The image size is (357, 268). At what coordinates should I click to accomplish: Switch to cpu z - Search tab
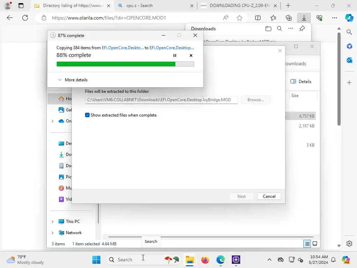click(156, 6)
